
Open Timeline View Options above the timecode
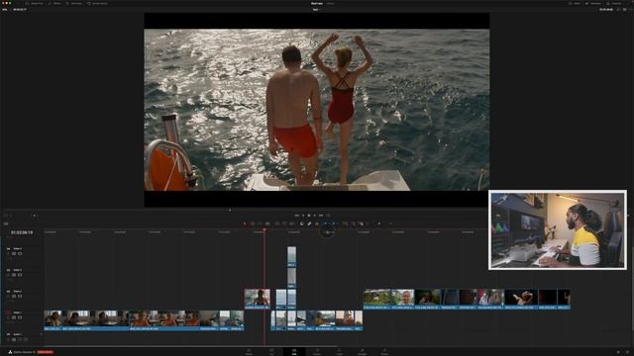coord(6,223)
